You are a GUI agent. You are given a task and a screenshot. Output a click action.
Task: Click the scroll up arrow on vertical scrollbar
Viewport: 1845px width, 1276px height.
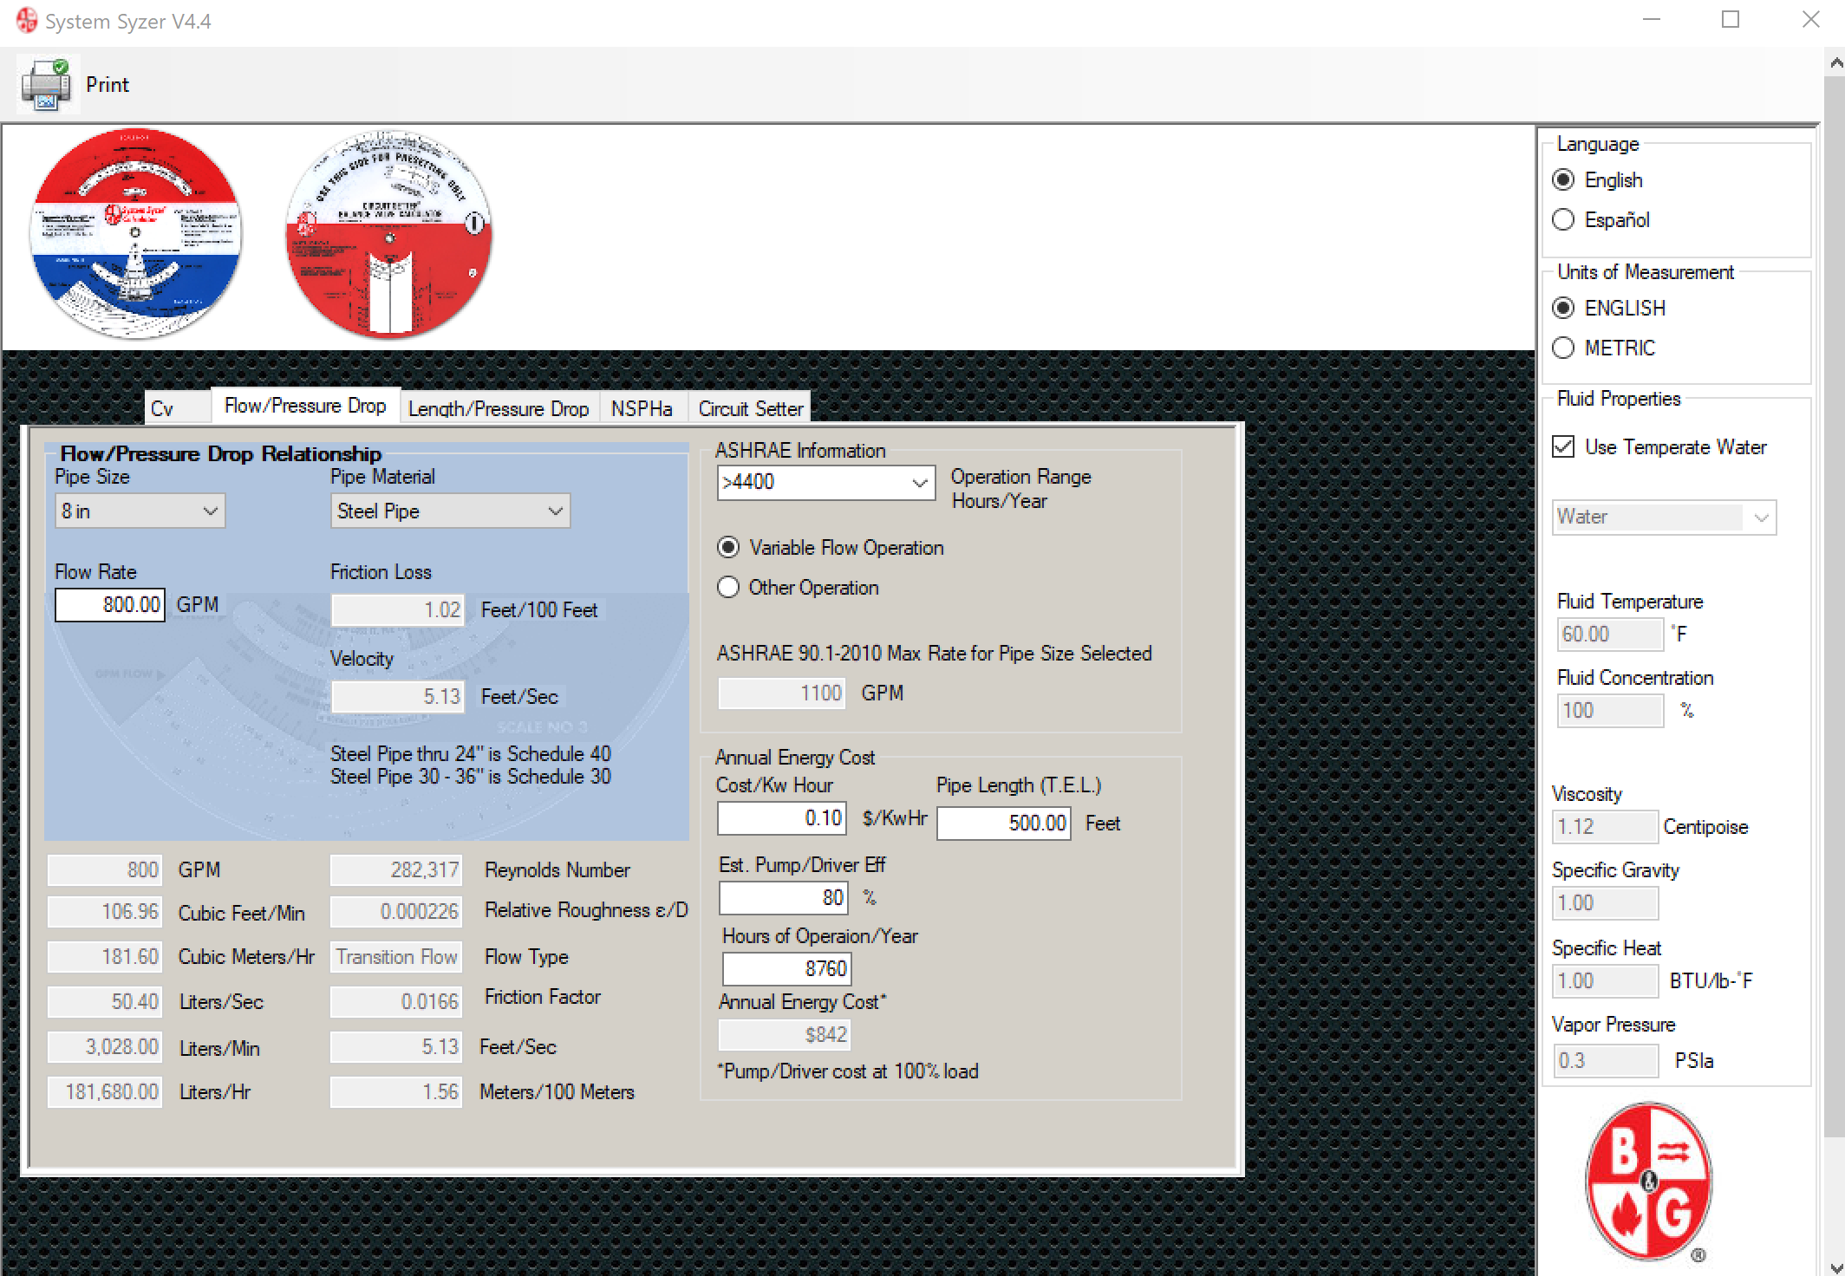coord(1835,63)
